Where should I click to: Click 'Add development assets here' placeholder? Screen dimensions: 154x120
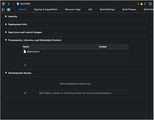[x=75, y=84]
